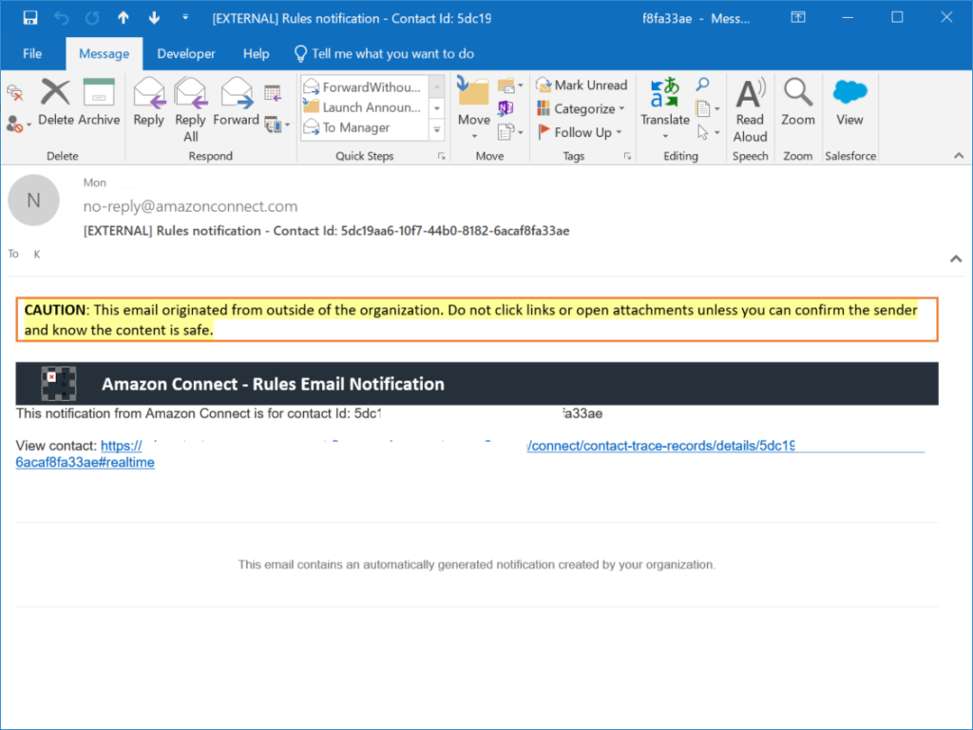Open the Manage Quick Steps dialog launcher
The image size is (973, 730).
pos(441,157)
